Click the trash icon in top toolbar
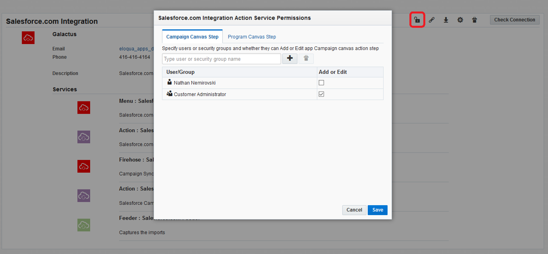Image resolution: width=548 pixels, height=254 pixels. [475, 20]
